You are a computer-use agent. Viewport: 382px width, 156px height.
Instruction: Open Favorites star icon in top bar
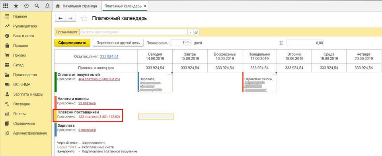tap(16, 6)
